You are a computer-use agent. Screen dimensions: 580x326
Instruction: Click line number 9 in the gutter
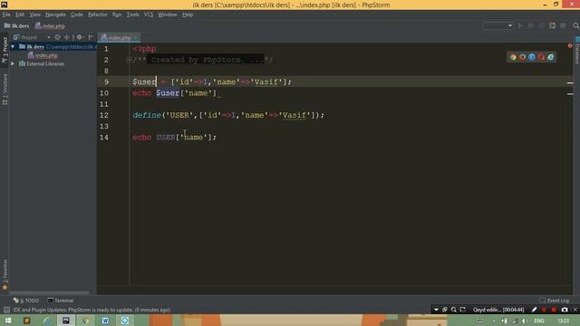(x=106, y=82)
